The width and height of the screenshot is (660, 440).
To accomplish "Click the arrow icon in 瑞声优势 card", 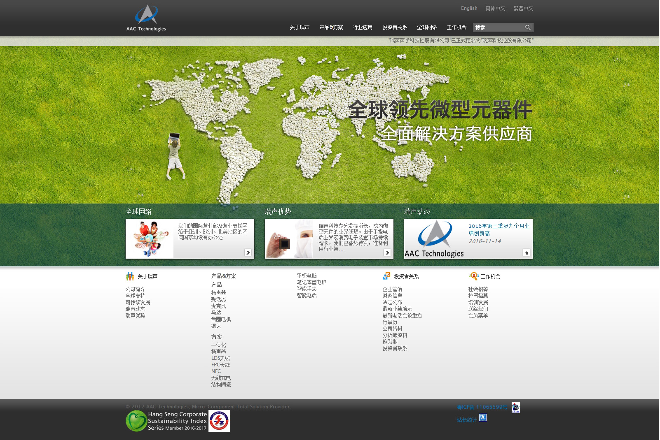I will coord(387,252).
